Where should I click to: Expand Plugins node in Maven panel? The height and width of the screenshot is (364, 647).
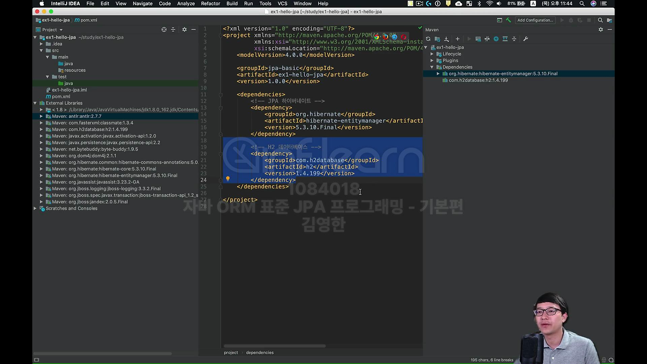(432, 61)
